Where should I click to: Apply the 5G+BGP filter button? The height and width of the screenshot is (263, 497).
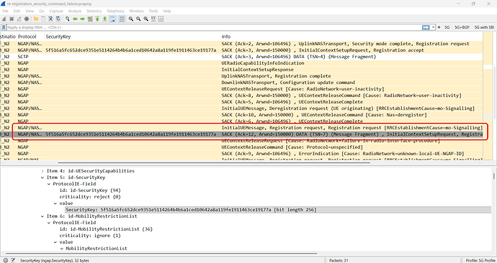tap(462, 27)
